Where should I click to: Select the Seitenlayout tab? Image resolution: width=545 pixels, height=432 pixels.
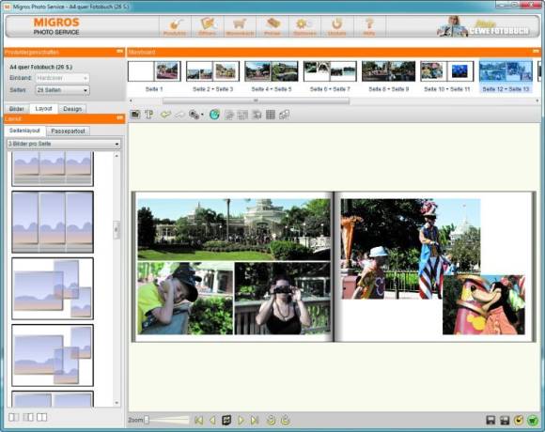[x=24, y=131]
